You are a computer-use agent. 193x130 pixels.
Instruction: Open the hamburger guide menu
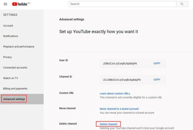click(x=5, y=4)
